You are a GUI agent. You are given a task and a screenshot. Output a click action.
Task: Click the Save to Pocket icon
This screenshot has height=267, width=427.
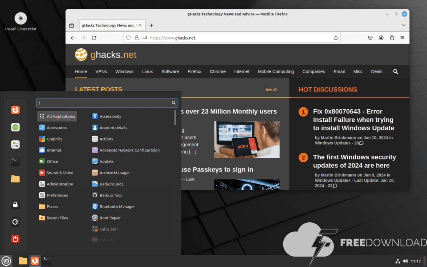pos(370,38)
